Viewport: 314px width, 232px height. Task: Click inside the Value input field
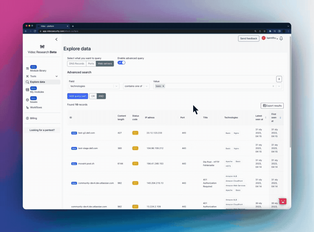(x=218, y=86)
